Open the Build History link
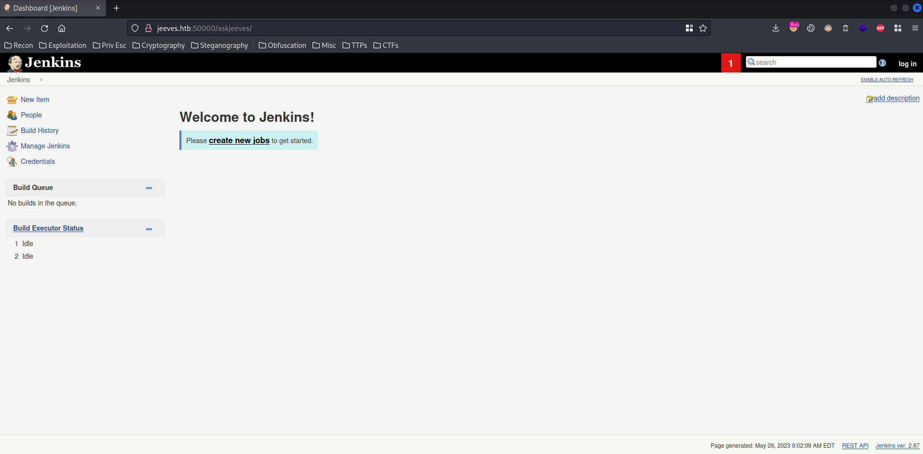The height and width of the screenshot is (454, 923). [40, 131]
